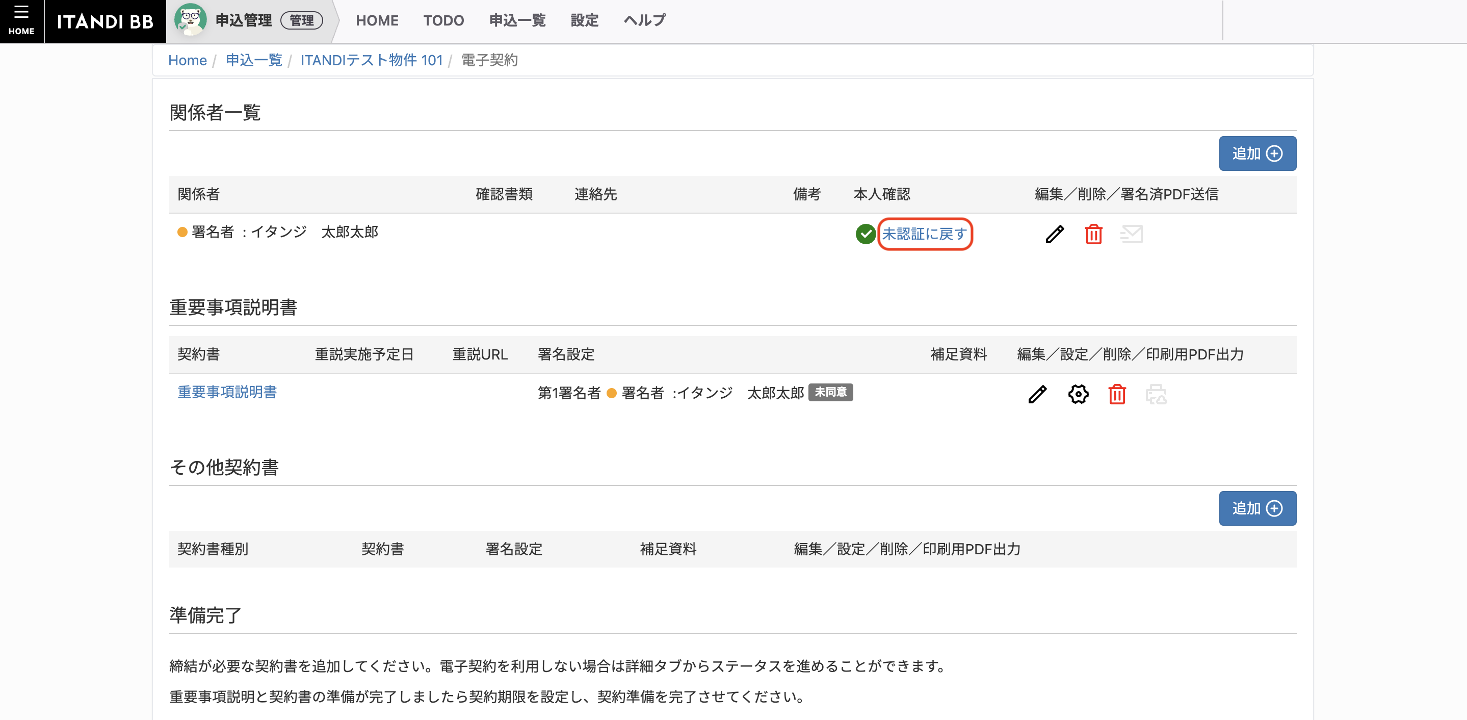The width and height of the screenshot is (1467, 720).
Task: Open the hamburger HOME menu
Action: click(21, 21)
